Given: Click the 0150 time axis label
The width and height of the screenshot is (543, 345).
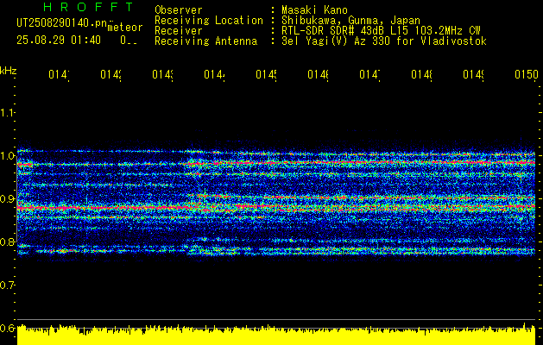Looking at the screenshot, I should tap(527, 74).
